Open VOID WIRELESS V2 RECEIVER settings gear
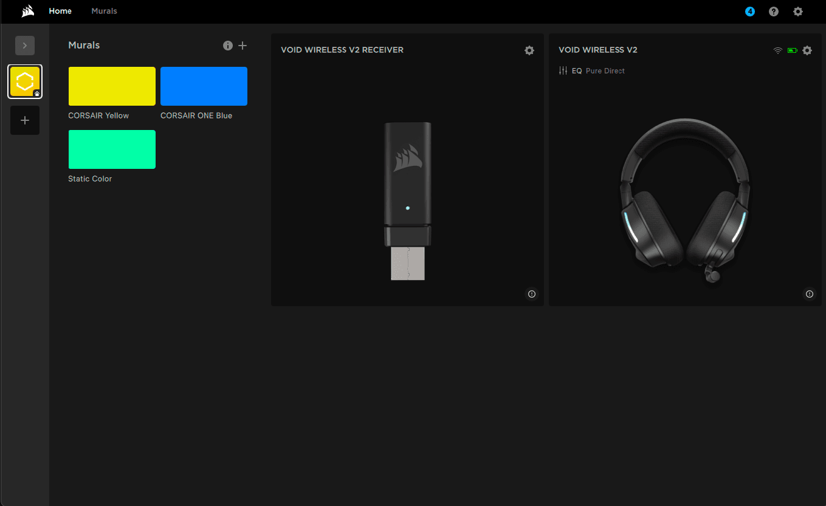This screenshot has width=826, height=506. (529, 50)
